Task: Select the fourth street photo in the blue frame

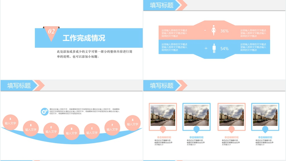Action: point(265,115)
